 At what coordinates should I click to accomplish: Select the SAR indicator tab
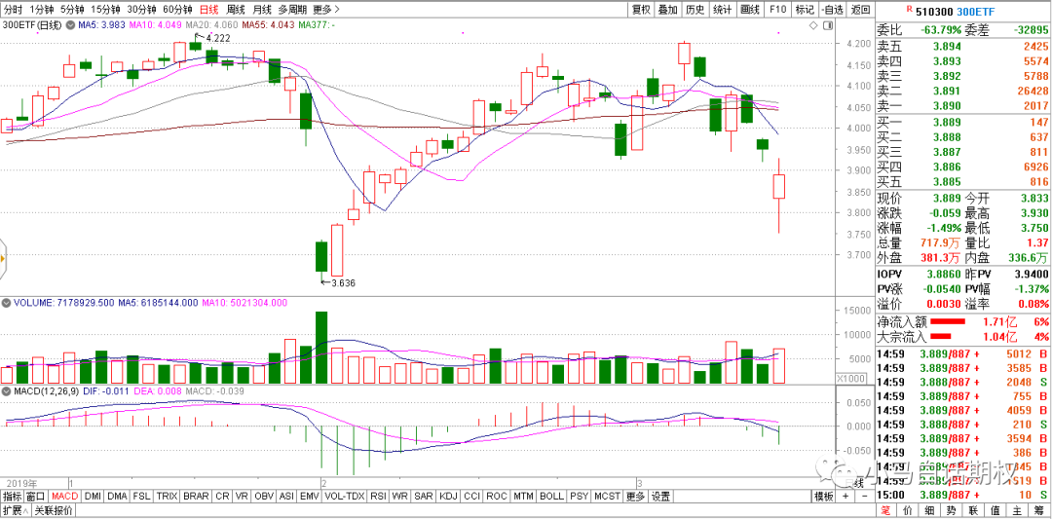click(x=424, y=497)
